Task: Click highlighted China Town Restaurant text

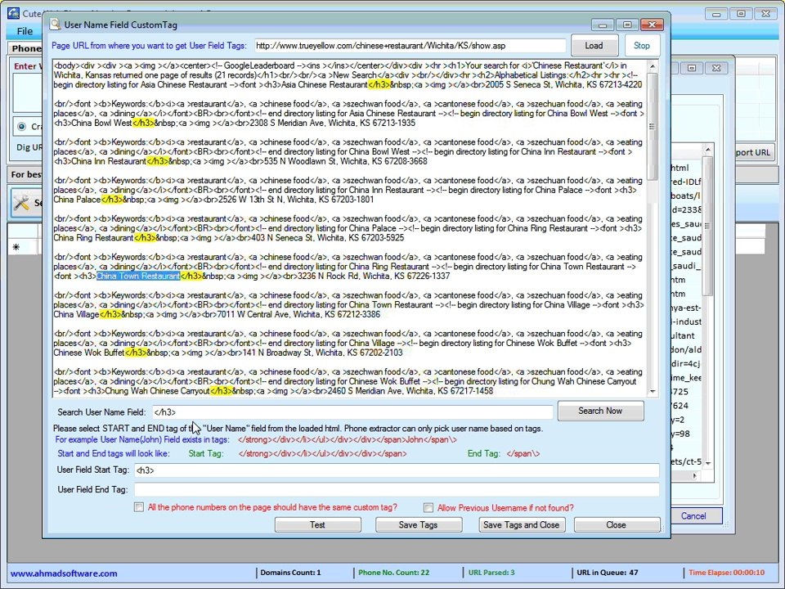Action: tap(138, 276)
